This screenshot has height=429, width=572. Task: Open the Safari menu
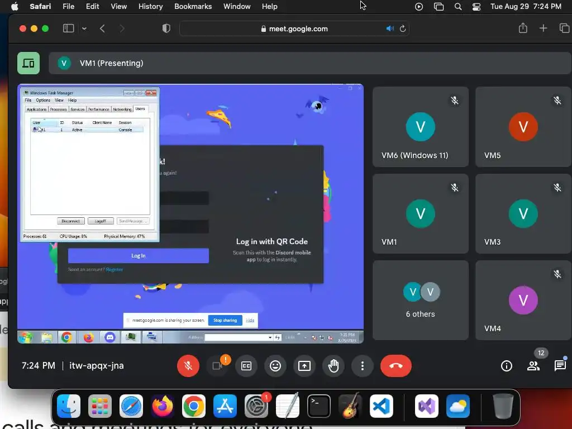point(40,6)
